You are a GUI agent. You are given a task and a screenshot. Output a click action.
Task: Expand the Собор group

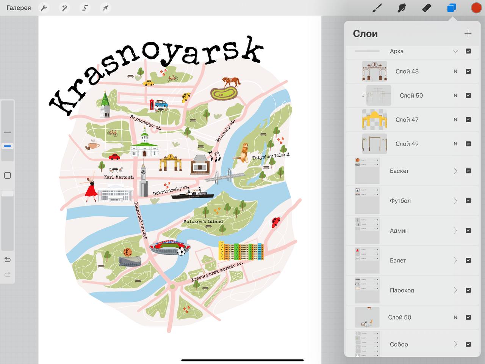click(455, 344)
